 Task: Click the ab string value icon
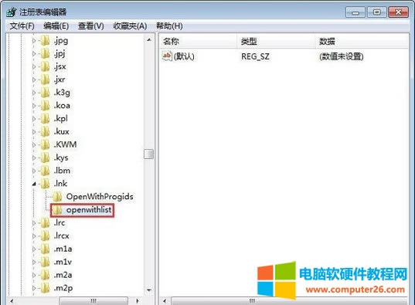point(167,56)
